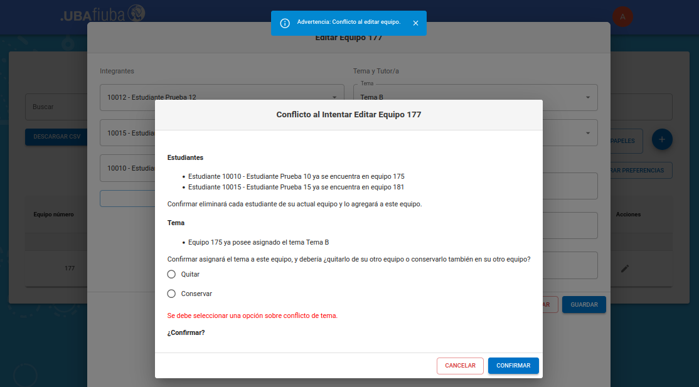Click the 'Equipo número' column header
This screenshot has width=699, height=387.
click(x=54, y=215)
